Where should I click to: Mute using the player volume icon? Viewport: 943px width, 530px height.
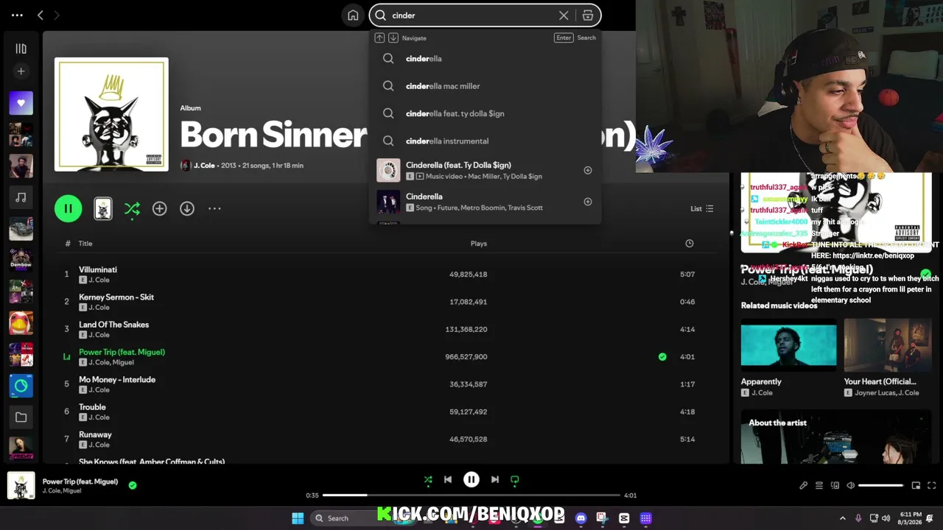(x=851, y=486)
